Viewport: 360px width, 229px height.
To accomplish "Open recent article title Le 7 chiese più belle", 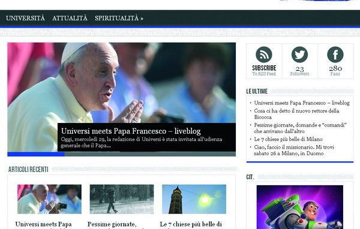I will click(x=191, y=225).
